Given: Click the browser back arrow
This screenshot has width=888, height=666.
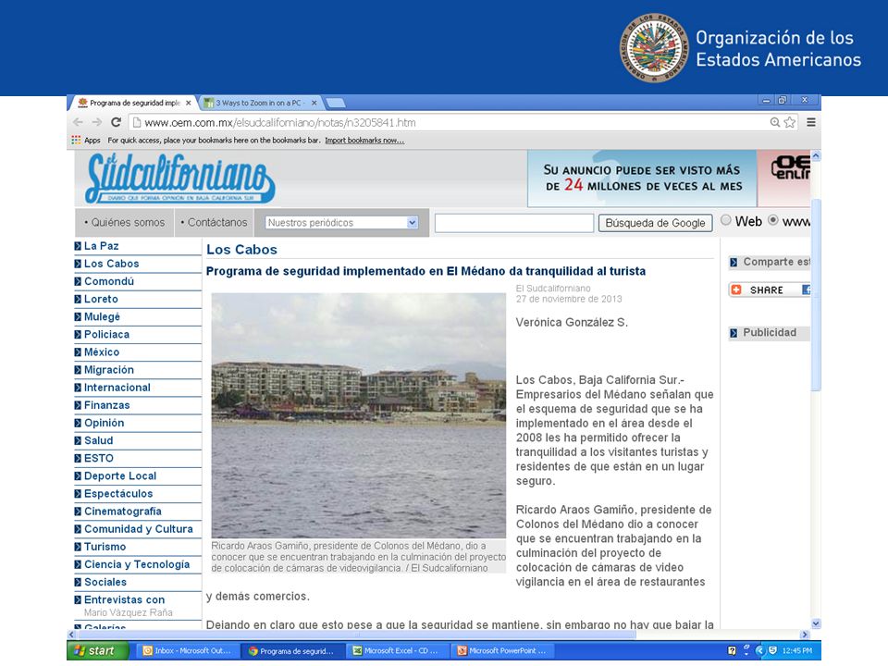Looking at the screenshot, I should coord(78,122).
